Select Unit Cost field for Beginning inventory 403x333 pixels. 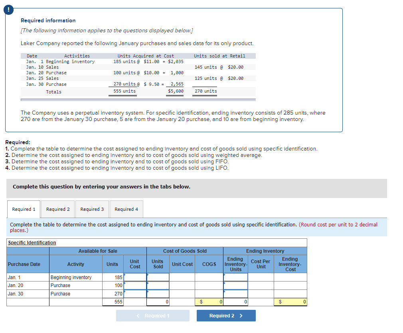coord(135,277)
